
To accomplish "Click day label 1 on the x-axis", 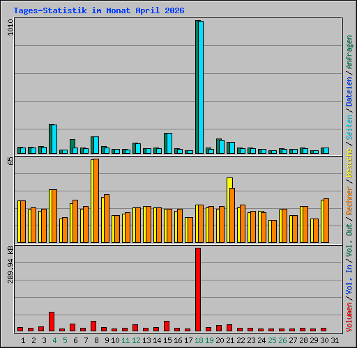I will click(23, 340).
